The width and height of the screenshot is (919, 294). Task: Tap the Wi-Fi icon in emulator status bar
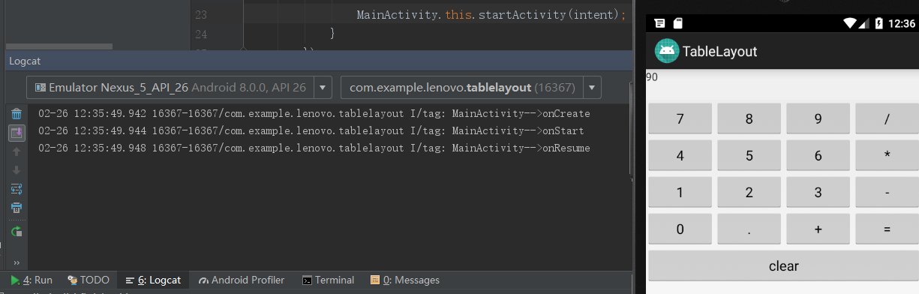coord(849,23)
